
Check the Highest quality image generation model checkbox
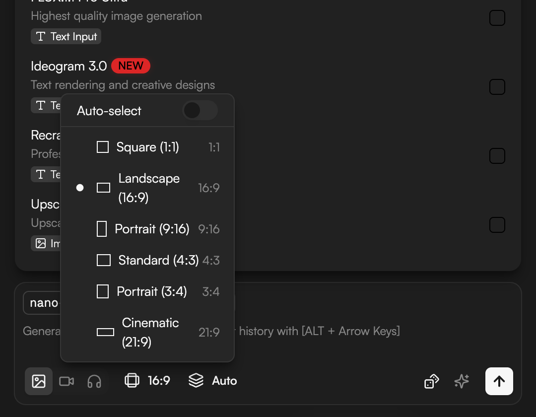point(497,18)
